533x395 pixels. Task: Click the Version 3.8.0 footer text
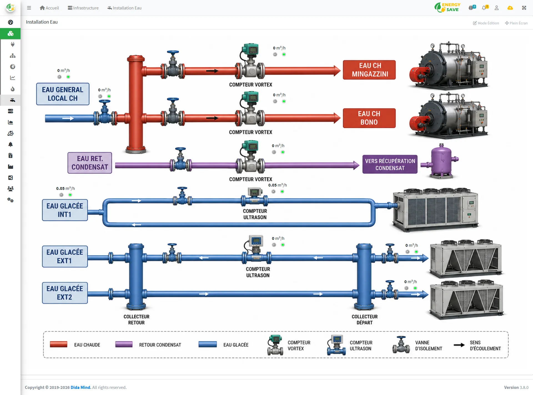point(516,387)
